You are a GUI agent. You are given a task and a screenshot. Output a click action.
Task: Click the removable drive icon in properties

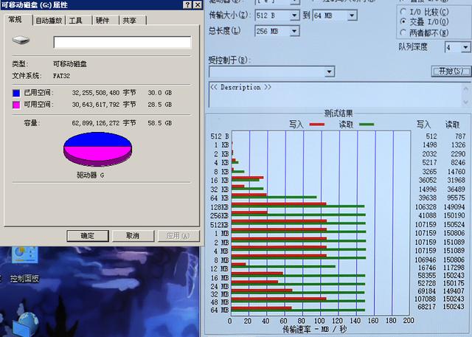click(x=21, y=42)
